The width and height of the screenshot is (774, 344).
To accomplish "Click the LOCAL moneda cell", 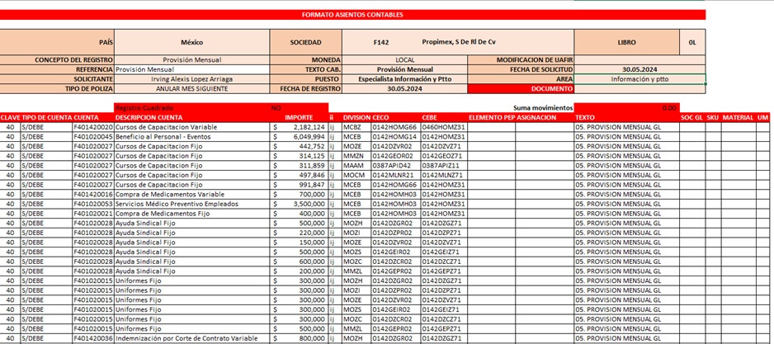I will click(x=404, y=60).
